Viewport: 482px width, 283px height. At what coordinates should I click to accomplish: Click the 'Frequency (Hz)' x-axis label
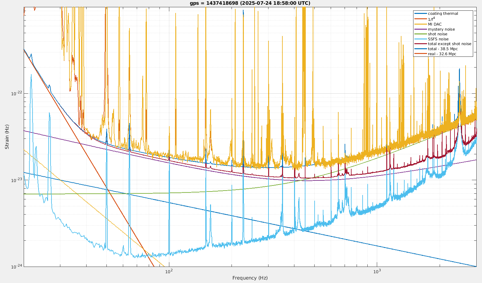tap(250, 278)
